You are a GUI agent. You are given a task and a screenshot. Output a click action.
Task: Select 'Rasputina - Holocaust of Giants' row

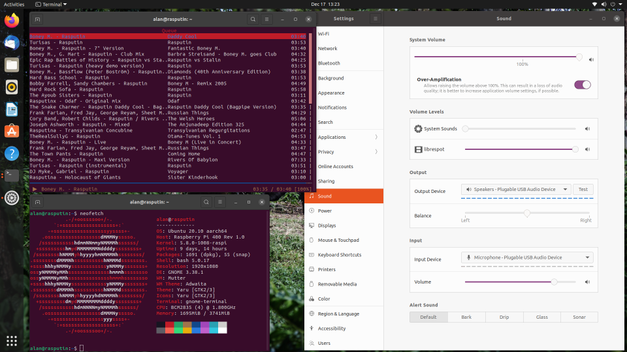click(x=168, y=177)
